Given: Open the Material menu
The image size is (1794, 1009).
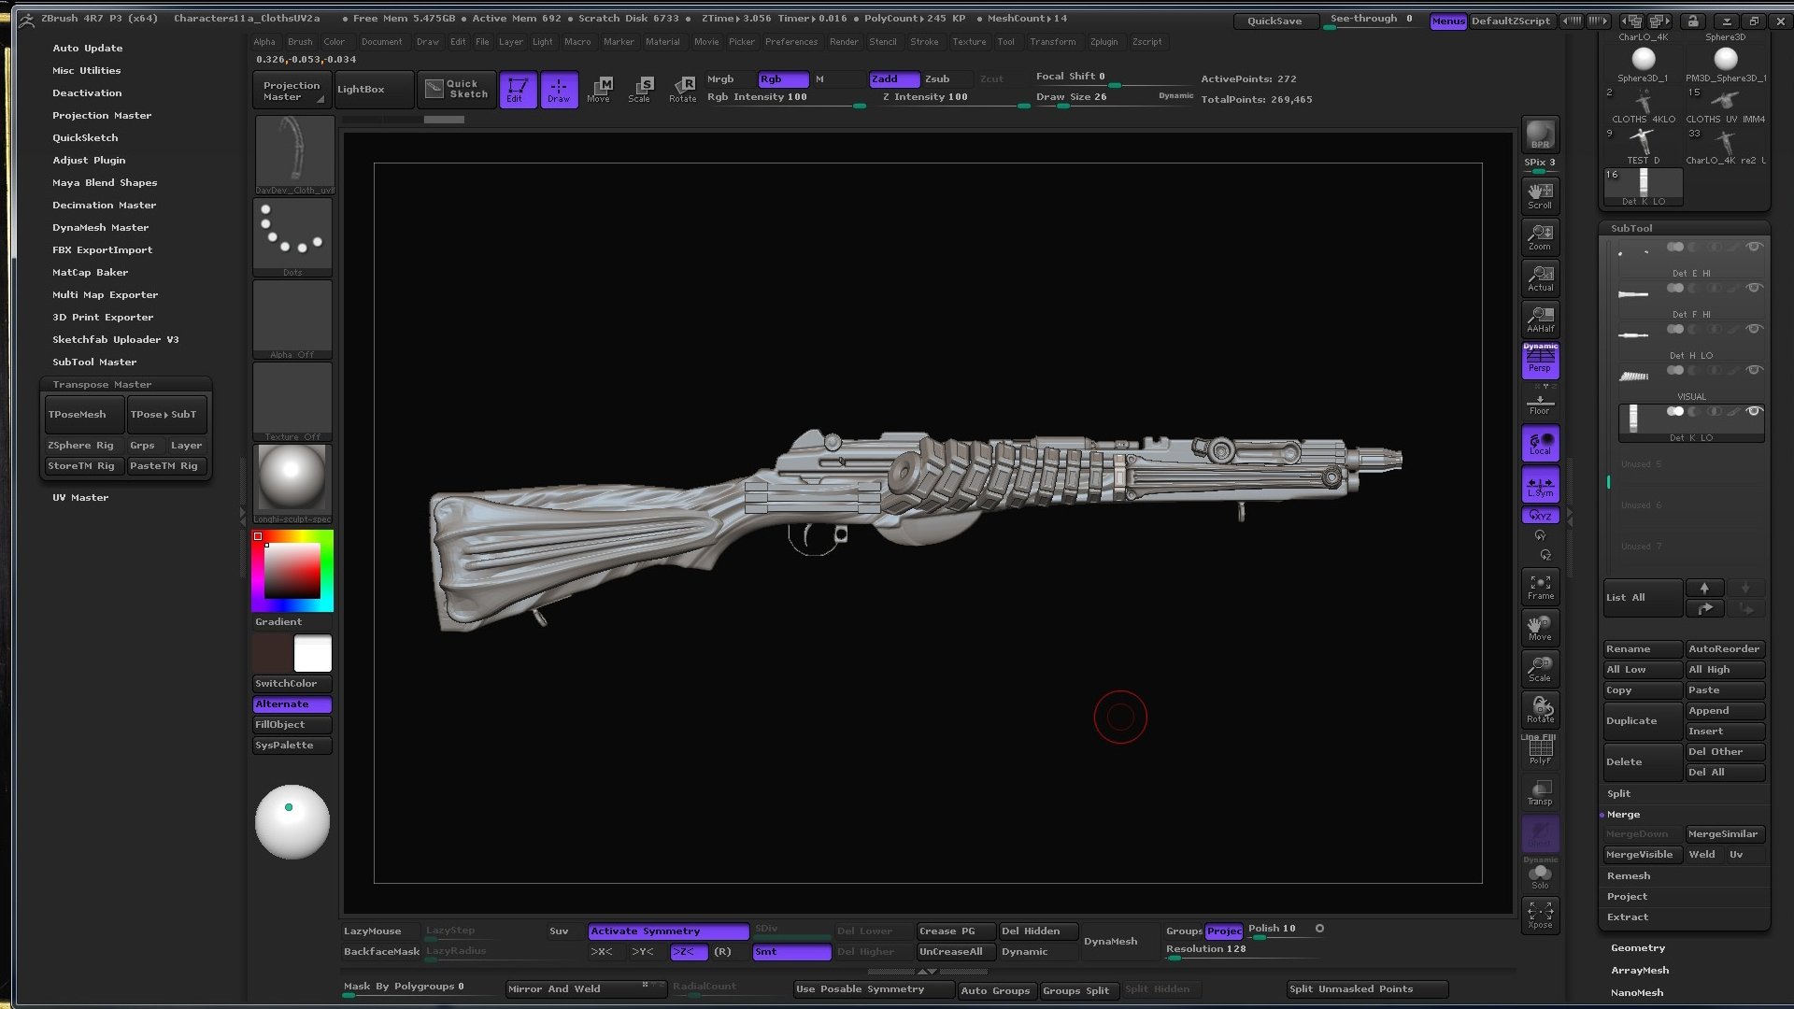Looking at the screenshot, I should [662, 42].
